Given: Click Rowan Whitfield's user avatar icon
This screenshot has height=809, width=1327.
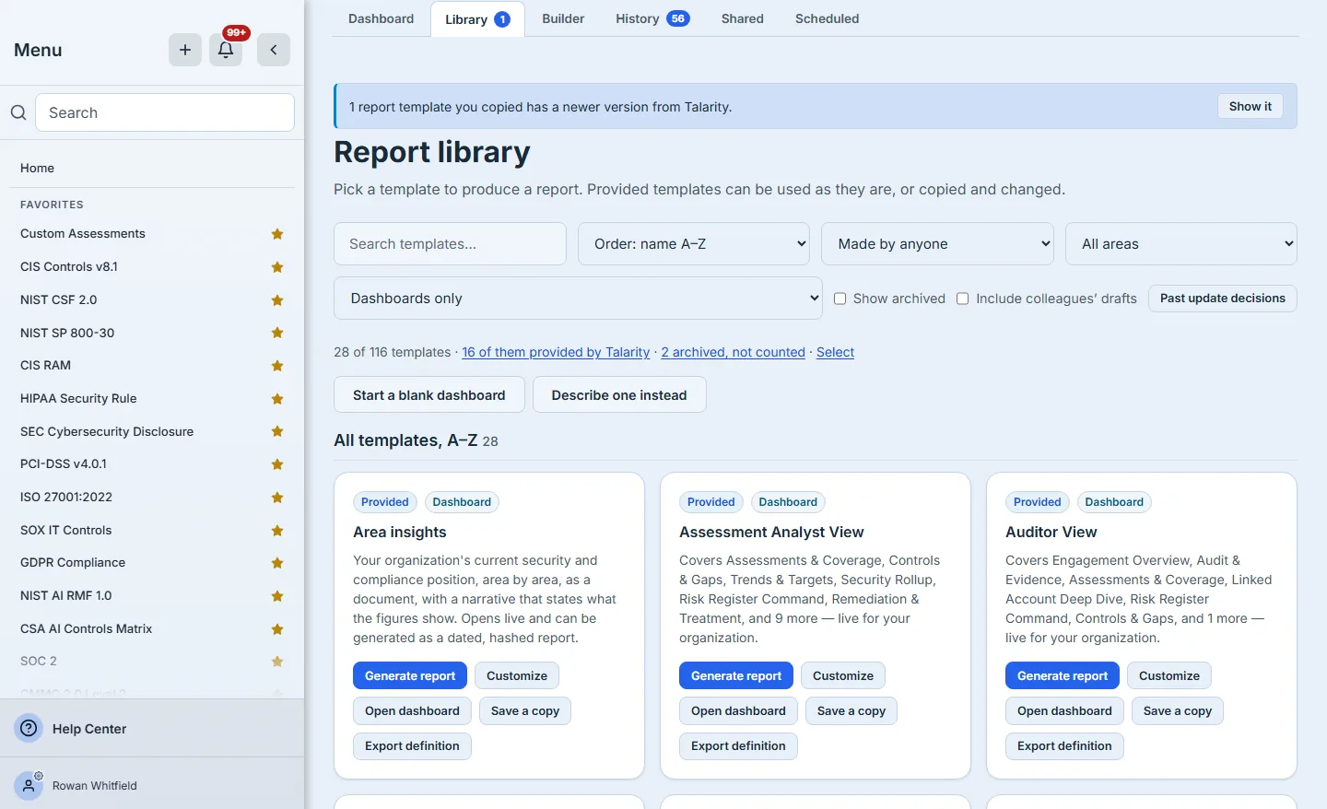Looking at the screenshot, I should coord(29,785).
